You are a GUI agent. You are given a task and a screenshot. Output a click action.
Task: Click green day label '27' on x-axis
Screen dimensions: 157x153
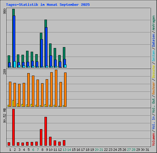(129, 150)
